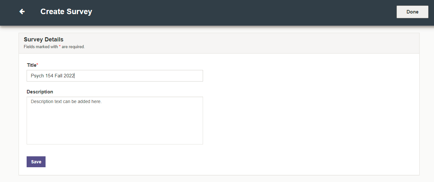Click the Title field label
Screen dimensions: 434x182
coord(31,65)
